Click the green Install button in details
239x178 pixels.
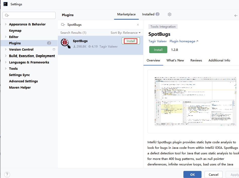[x=158, y=50]
